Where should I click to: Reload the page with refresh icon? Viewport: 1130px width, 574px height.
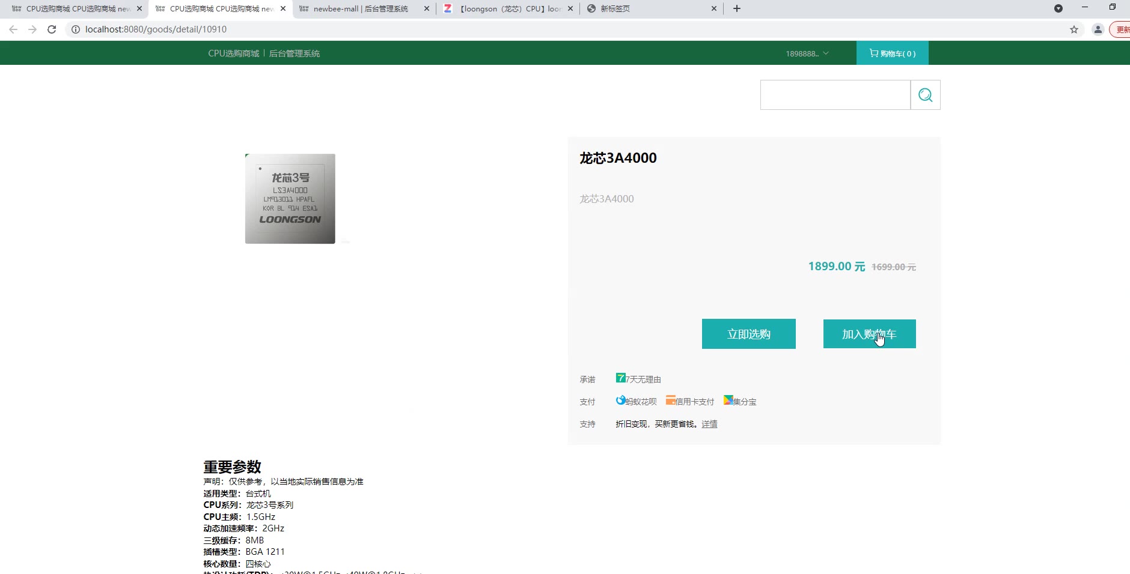[x=52, y=29]
